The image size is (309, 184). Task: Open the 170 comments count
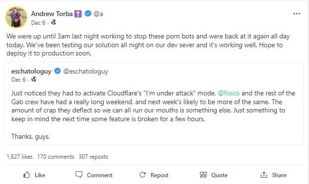tap(56, 157)
